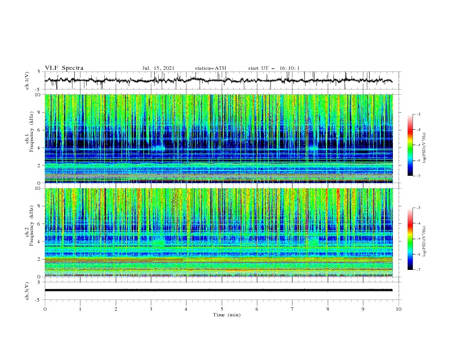Image resolution: width=449 pixels, height=347 pixels.
Task: Click the "Time (min)" x-axis label
Action: pos(227,315)
